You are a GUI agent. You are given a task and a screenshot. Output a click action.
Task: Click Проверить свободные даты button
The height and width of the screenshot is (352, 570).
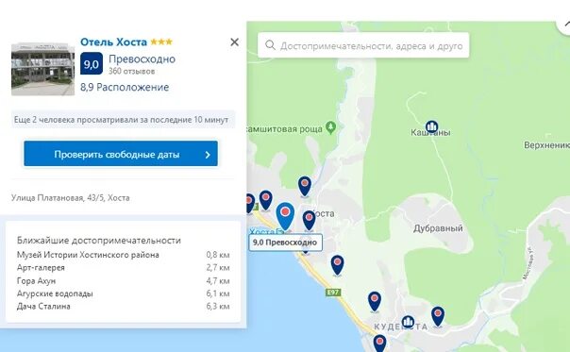pyautogui.click(x=121, y=154)
